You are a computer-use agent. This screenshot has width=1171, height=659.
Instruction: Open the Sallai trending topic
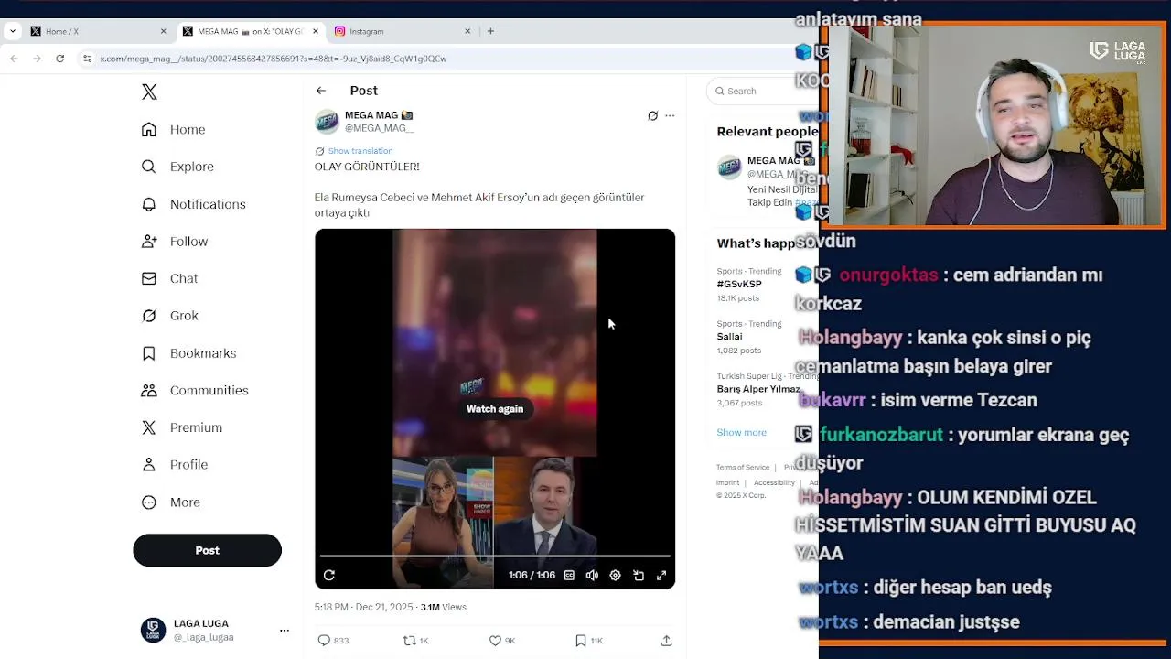(729, 337)
